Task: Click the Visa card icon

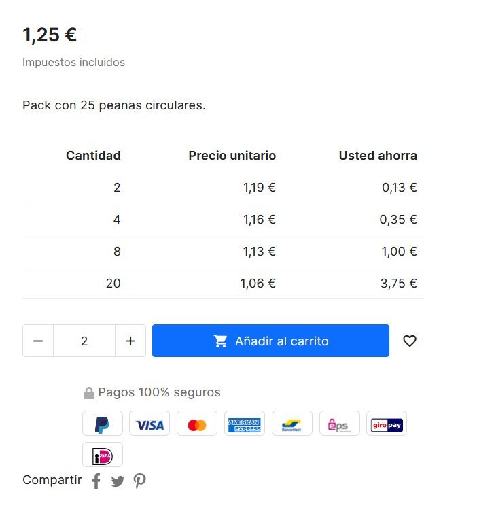Action: [149, 424]
